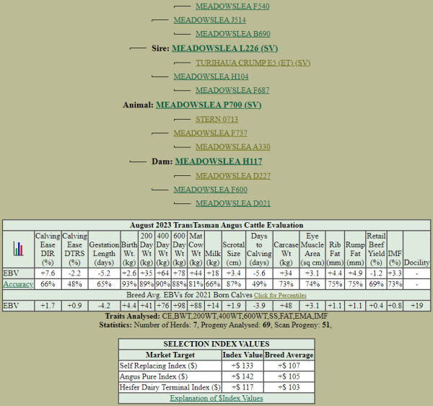Select the 200 Day Wt column header
The width and height of the screenshot is (433, 406).
coord(146,250)
